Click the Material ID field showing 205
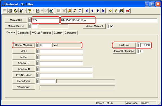Viewport: 162px width, 106px height. point(46,20)
